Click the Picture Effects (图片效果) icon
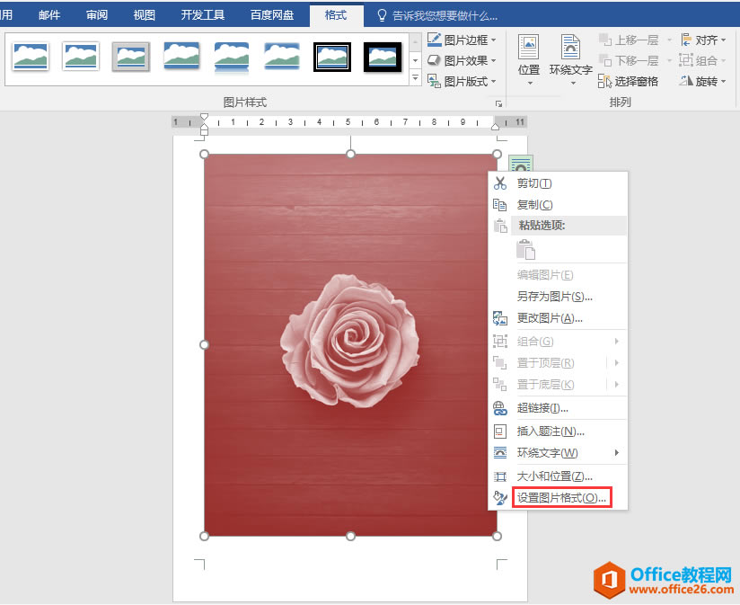 434,60
